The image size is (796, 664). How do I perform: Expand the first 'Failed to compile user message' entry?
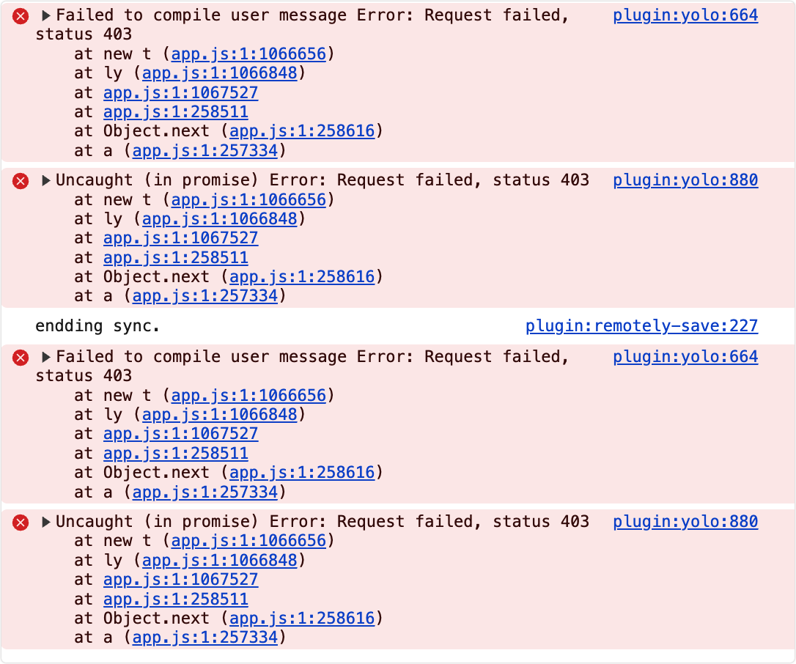[45, 15]
